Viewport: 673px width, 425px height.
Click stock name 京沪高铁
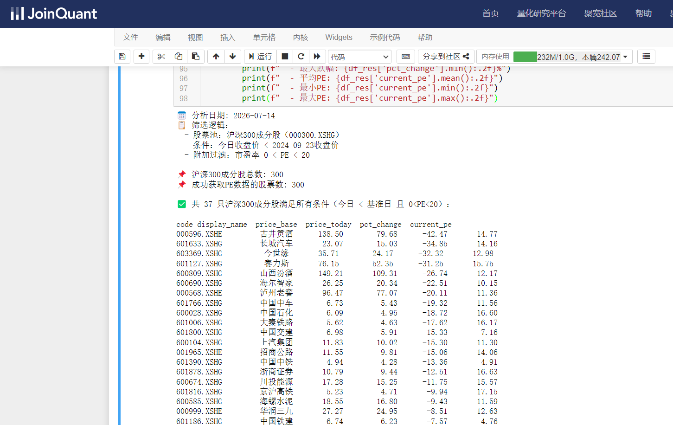276,392
